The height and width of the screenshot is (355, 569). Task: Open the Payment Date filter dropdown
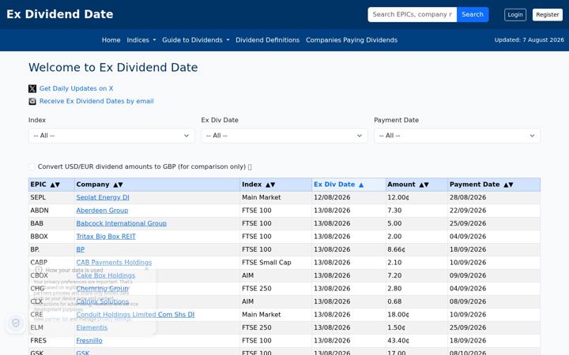pyautogui.click(x=457, y=136)
